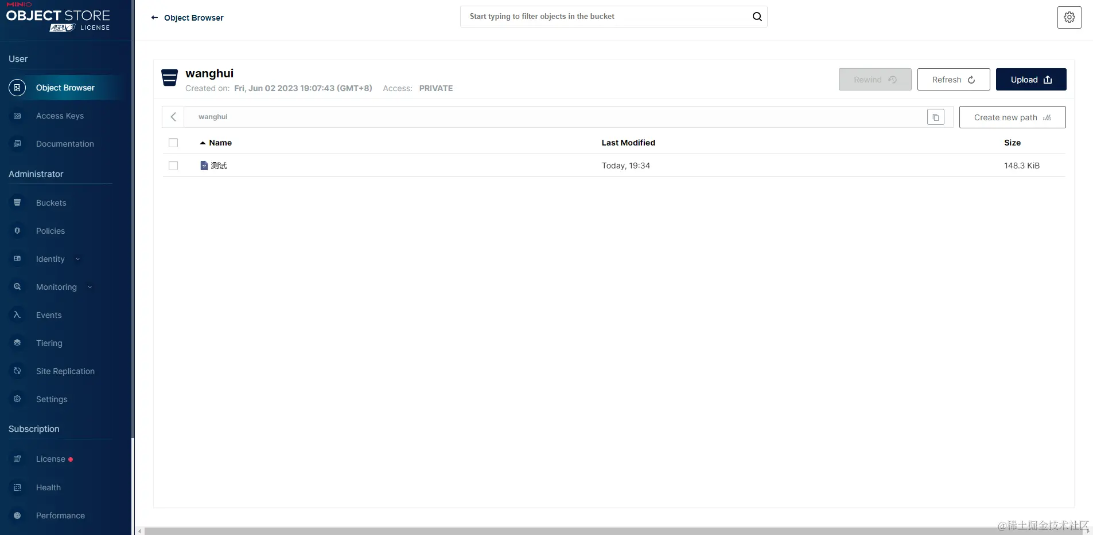Viewport: 1093px width, 535px height.
Task: Click the Last Modified column header
Action: click(x=628, y=143)
